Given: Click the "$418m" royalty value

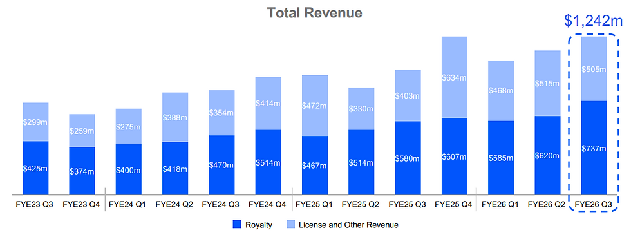Looking at the screenshot, I should coord(174,169).
